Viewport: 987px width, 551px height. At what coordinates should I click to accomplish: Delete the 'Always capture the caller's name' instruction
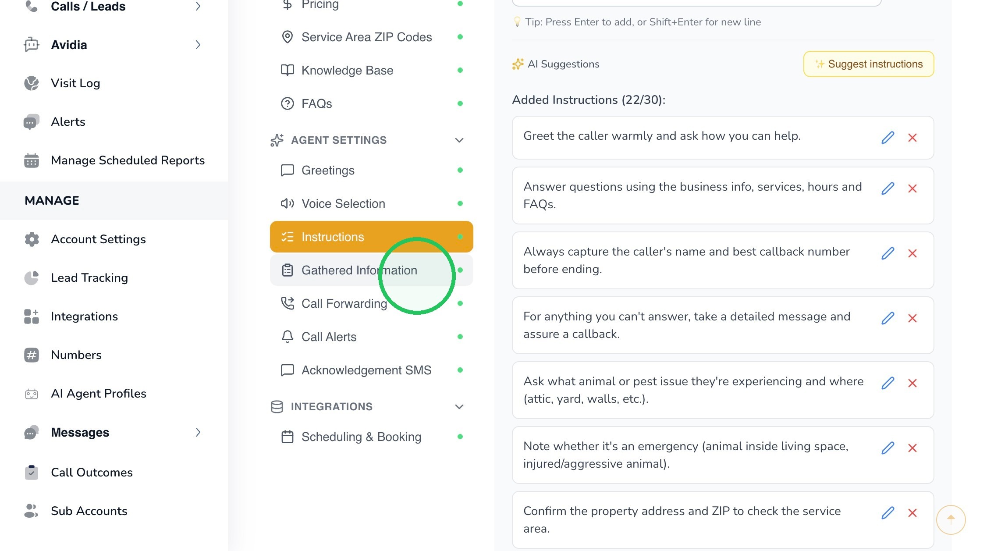click(x=912, y=253)
